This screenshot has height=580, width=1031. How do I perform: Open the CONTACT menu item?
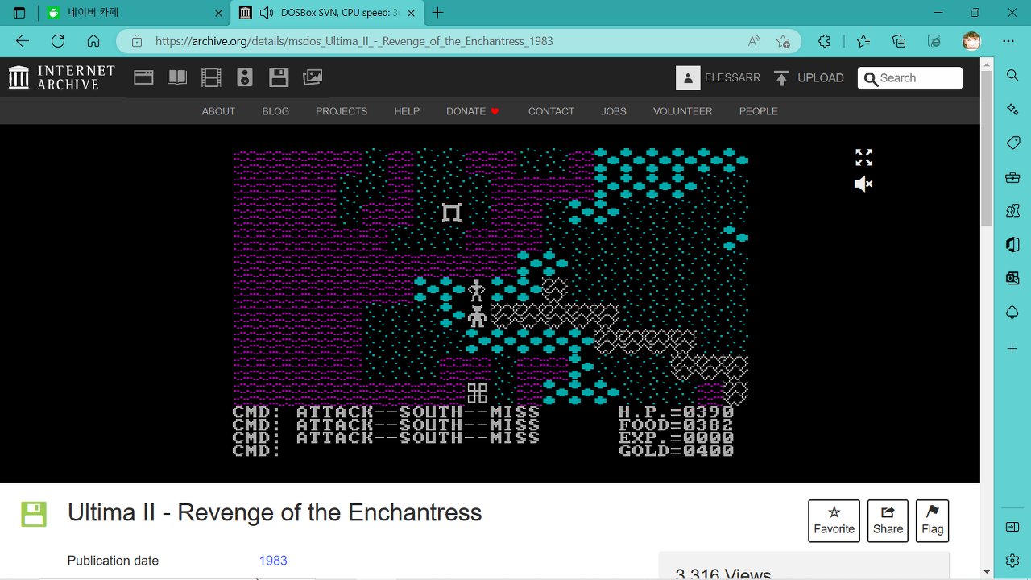(x=551, y=111)
